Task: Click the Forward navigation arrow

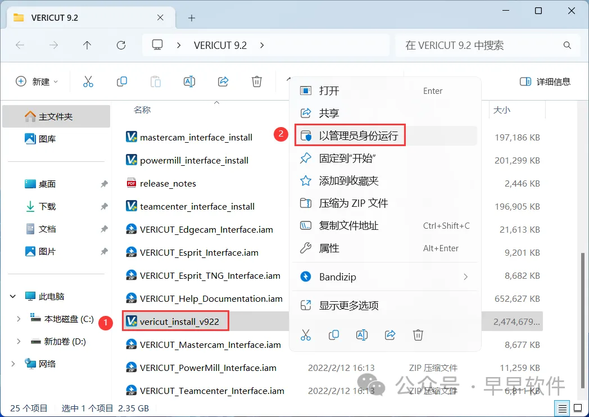Action: point(53,46)
